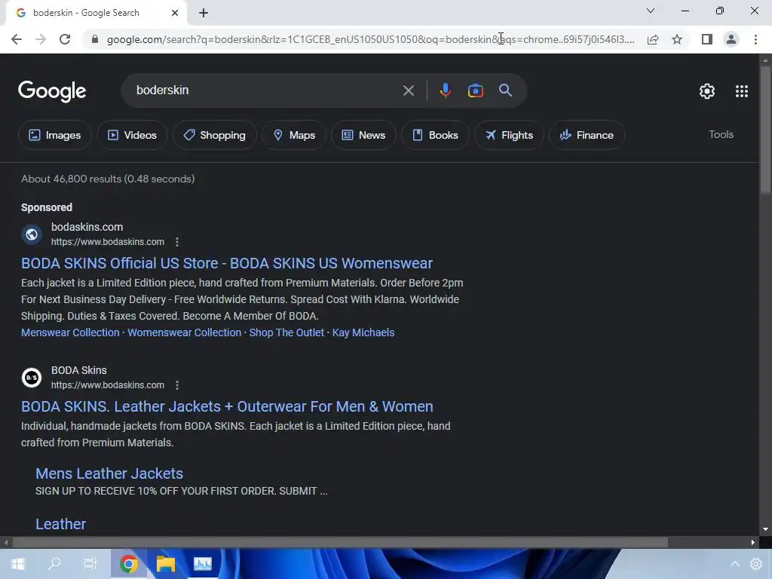This screenshot has width=772, height=579.
Task: Open Windows taskbar search
Action: coord(54,564)
